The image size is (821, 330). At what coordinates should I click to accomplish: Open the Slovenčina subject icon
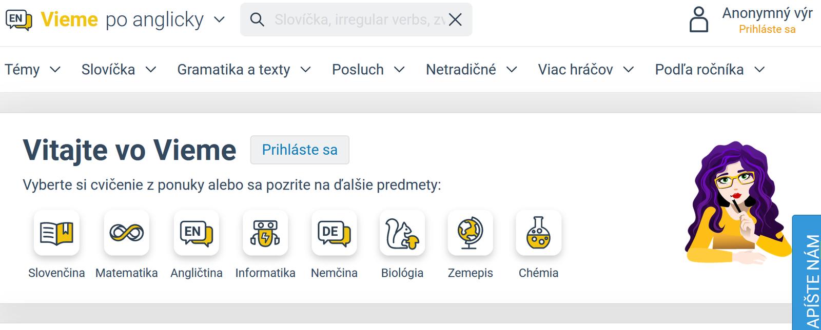[56, 233]
